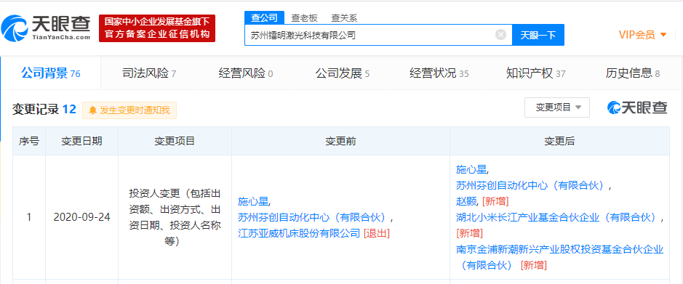Viewport: 683px width, 284px height.
Task: Open the 历史信息 tab
Action: [x=633, y=73]
